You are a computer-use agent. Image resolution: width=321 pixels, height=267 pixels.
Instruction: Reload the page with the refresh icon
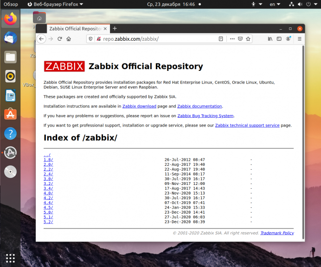click(59, 39)
